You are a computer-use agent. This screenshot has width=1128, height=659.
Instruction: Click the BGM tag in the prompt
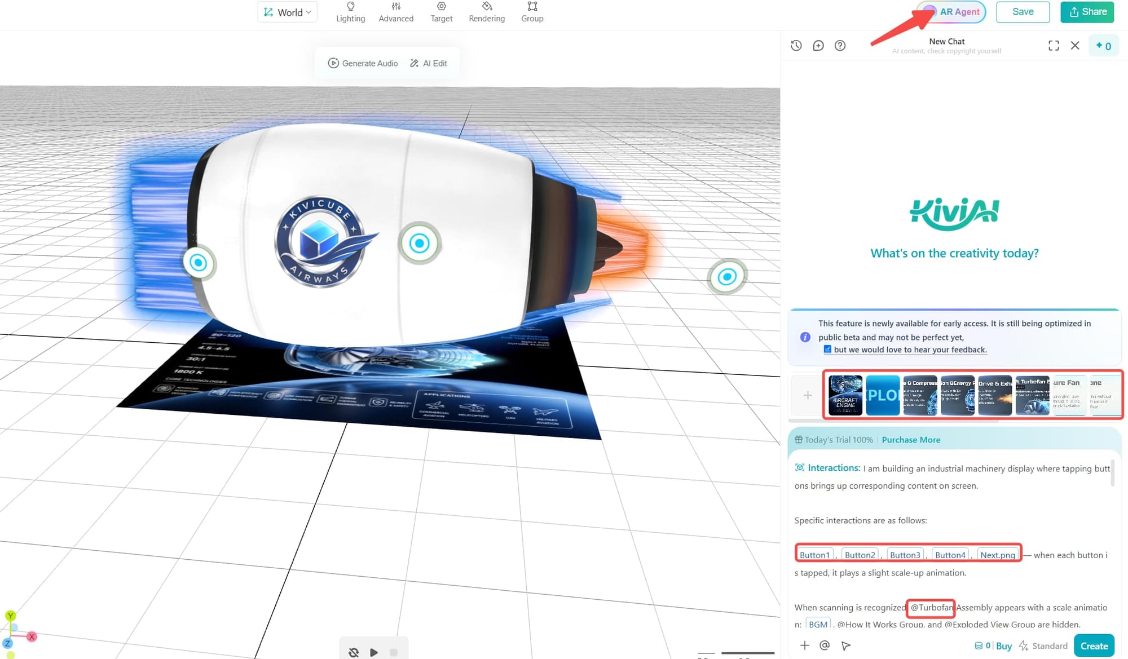[x=818, y=624]
